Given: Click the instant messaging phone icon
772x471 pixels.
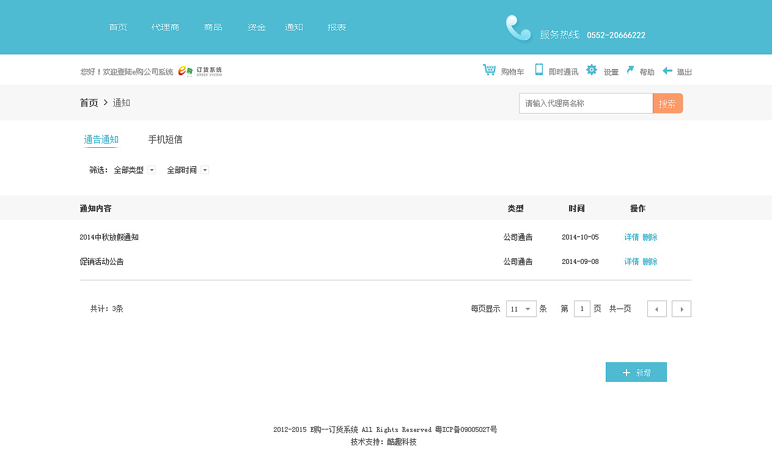Looking at the screenshot, I should pos(539,70).
